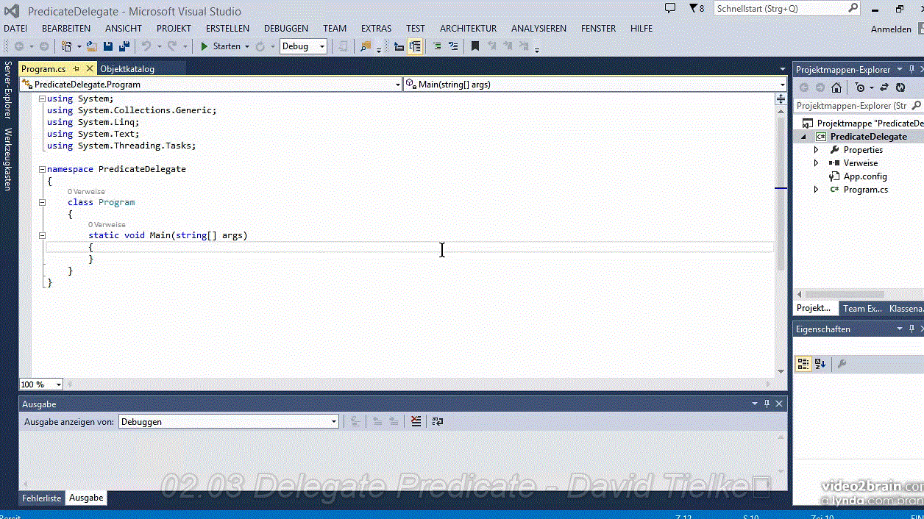Toggle auto-hide pin on Ausgabe panel
Viewport: 924px width, 519px height.
(x=767, y=404)
